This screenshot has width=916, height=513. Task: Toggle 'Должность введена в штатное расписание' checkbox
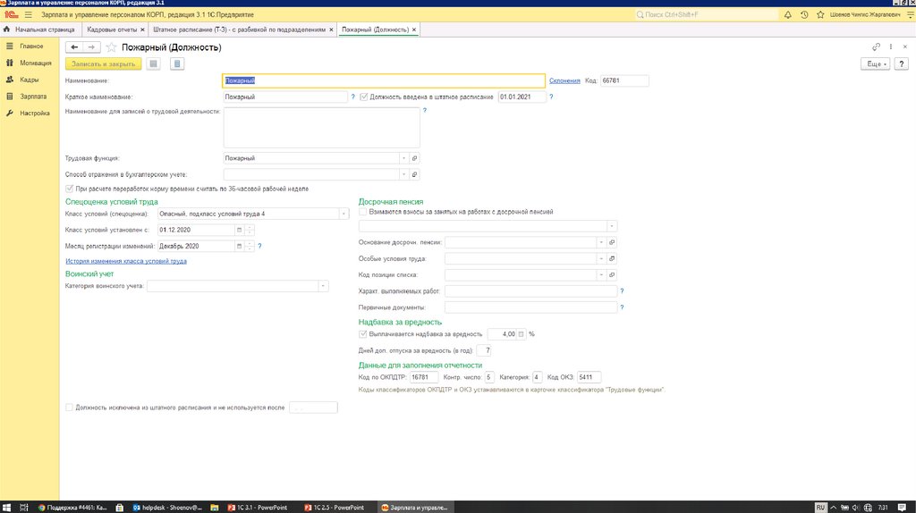click(x=364, y=97)
